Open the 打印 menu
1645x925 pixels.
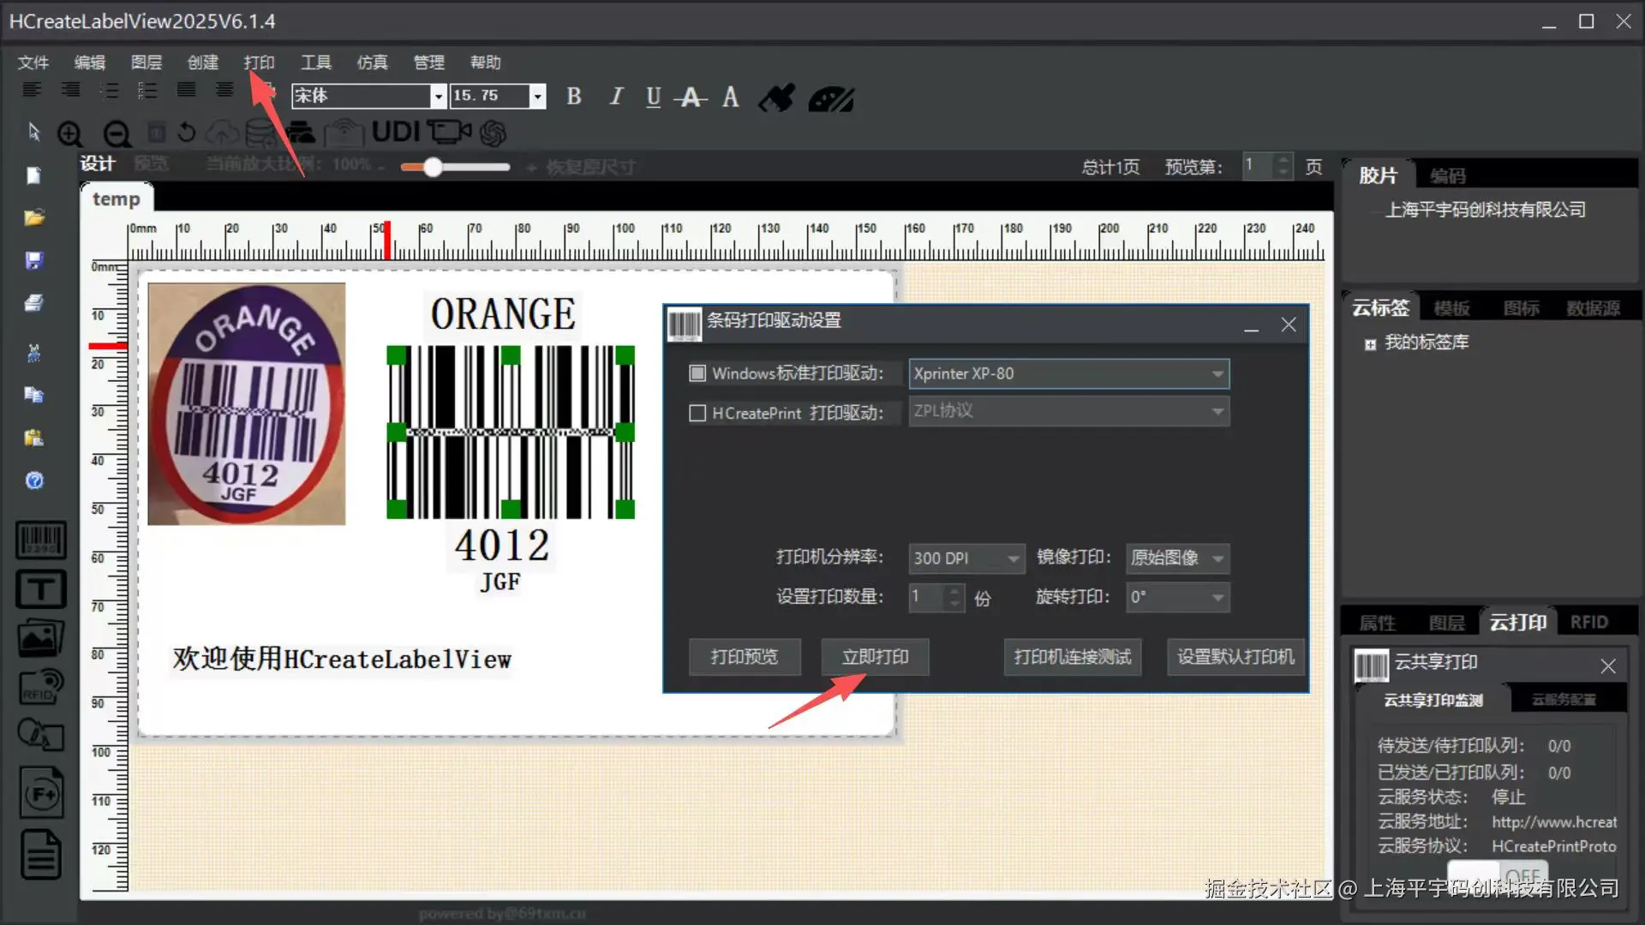259,63
